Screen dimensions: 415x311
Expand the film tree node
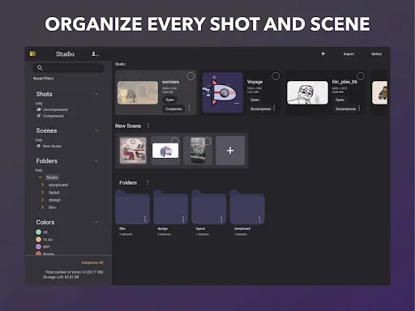coord(42,207)
